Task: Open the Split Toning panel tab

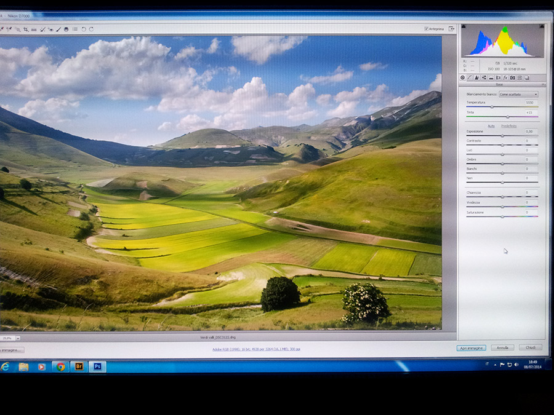Action: click(491, 77)
